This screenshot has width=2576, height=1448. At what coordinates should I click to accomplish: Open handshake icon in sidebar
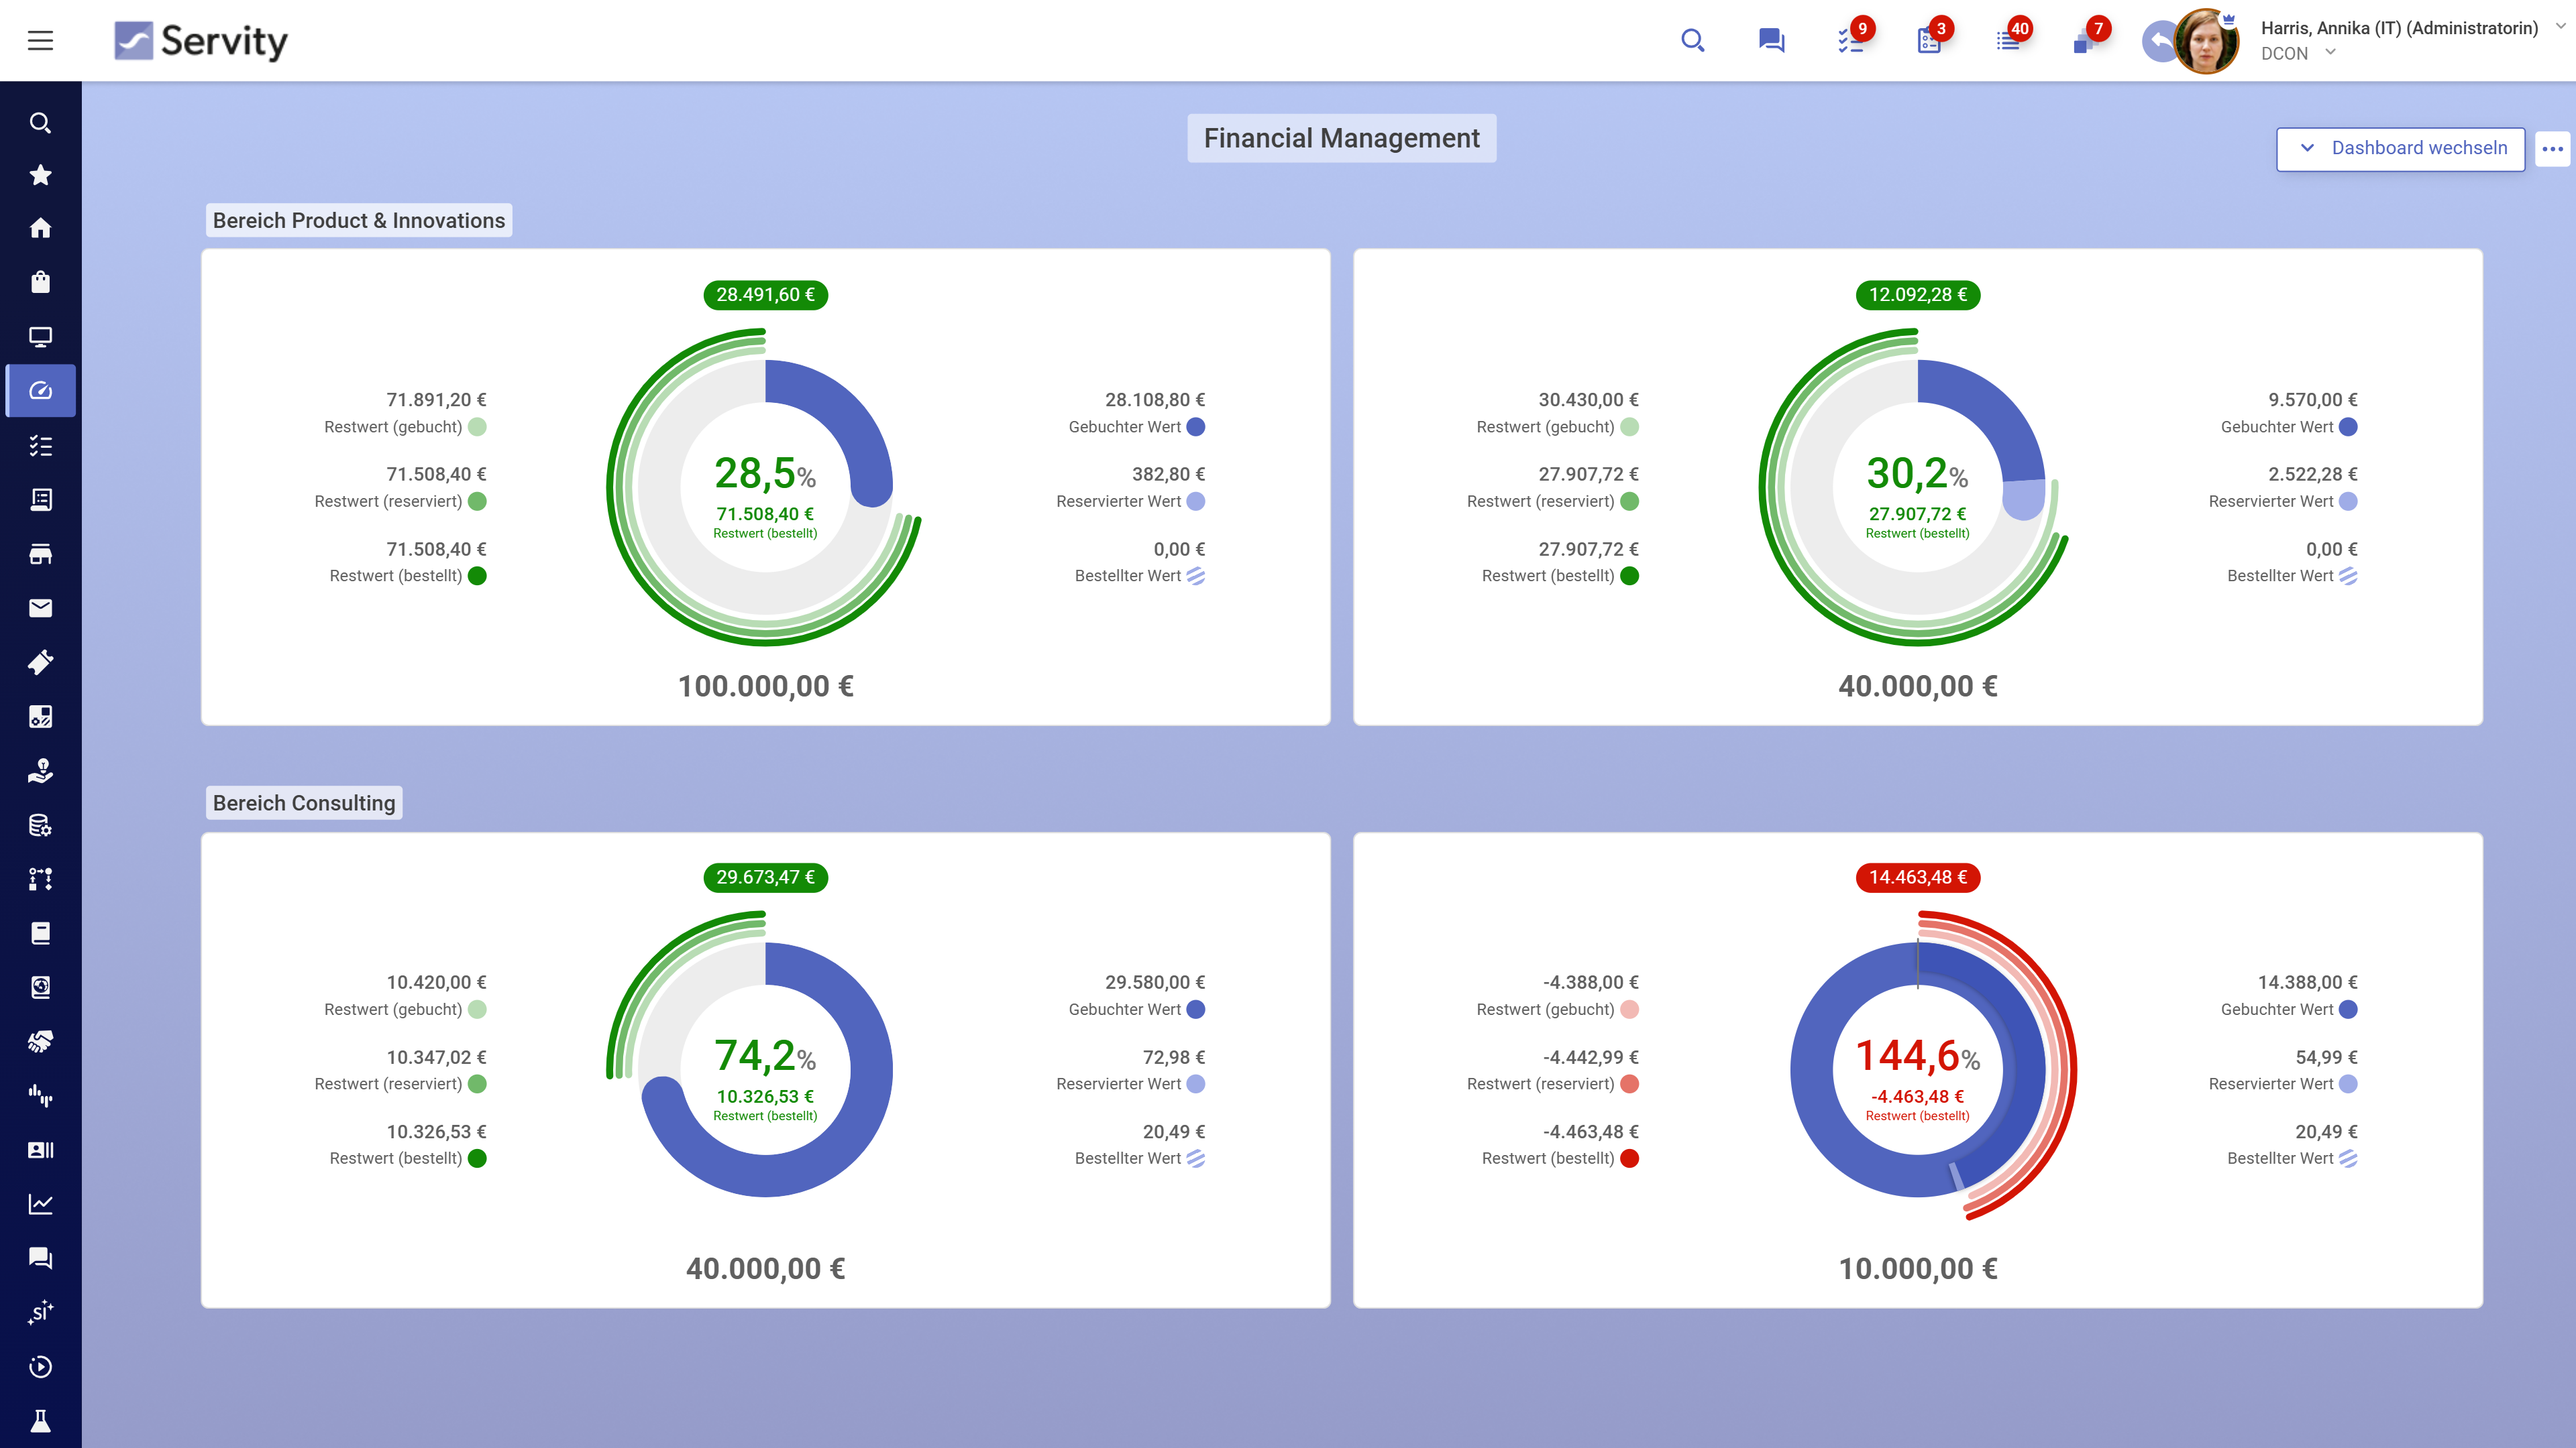pos(40,1041)
